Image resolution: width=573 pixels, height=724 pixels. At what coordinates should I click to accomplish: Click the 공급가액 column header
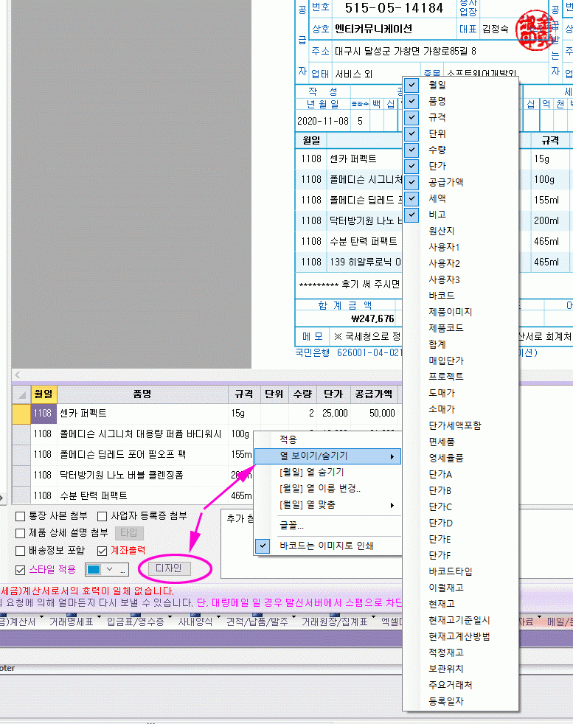pyautogui.click(x=374, y=394)
